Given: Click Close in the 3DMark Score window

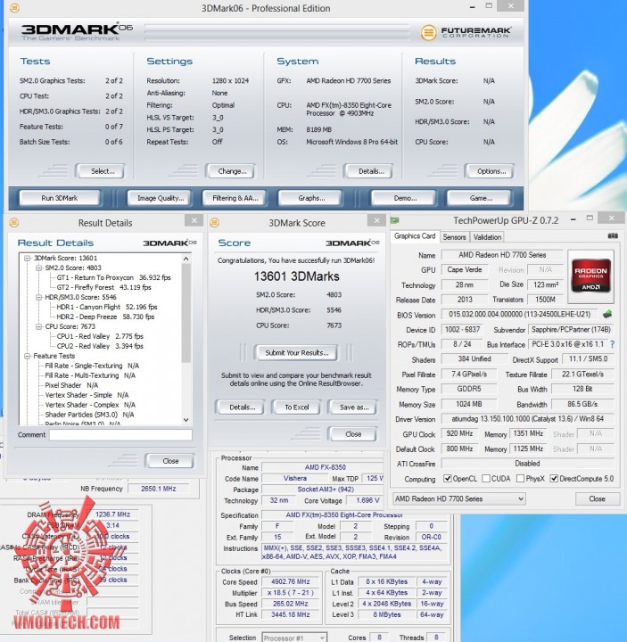Looking at the screenshot, I should 352,434.
